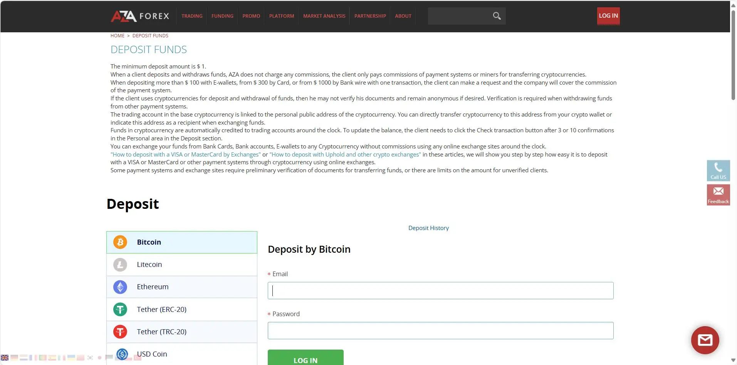Switch language with the Ukrainian flag
737x365 pixels.
pos(71,358)
